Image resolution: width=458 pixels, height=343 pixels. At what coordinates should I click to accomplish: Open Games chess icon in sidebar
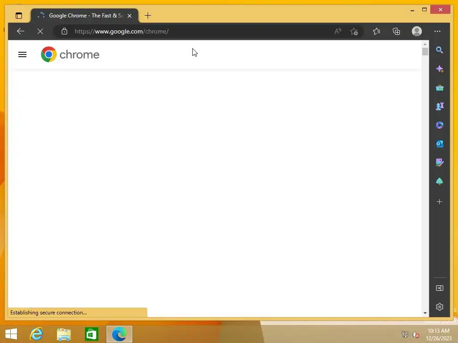click(439, 106)
